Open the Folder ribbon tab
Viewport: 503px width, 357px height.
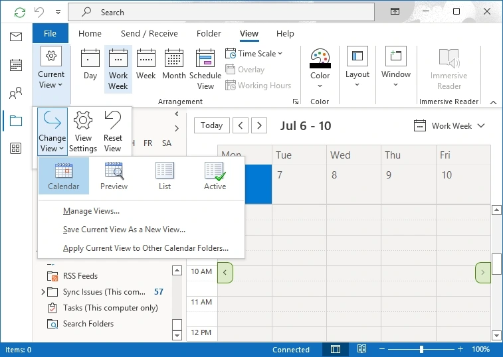pos(209,33)
